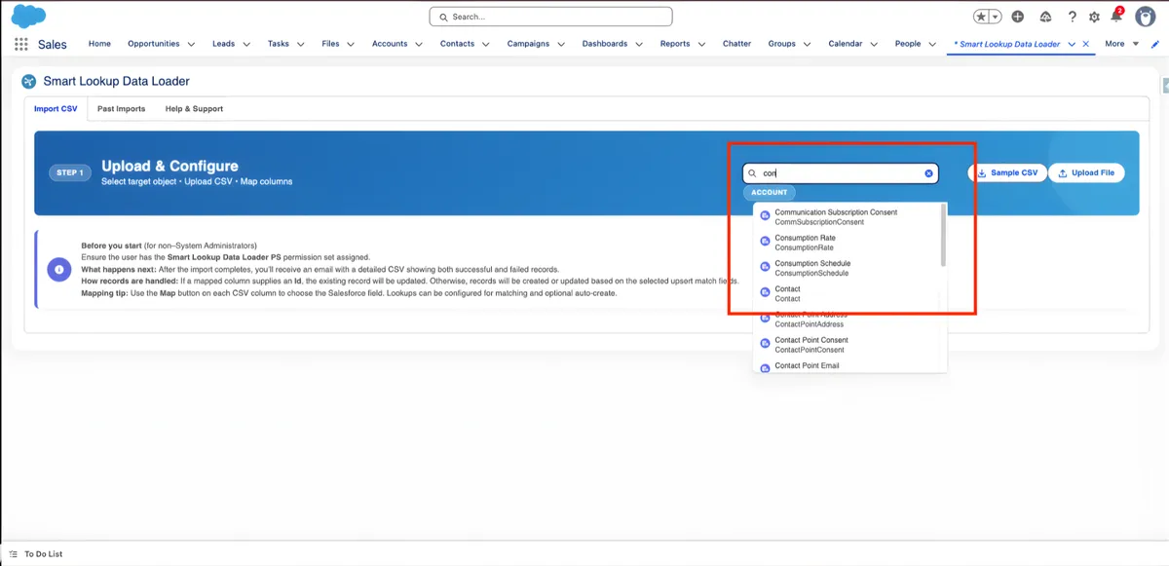Expand the Opportunities tab dropdown
The image size is (1169, 566).
[x=191, y=44]
